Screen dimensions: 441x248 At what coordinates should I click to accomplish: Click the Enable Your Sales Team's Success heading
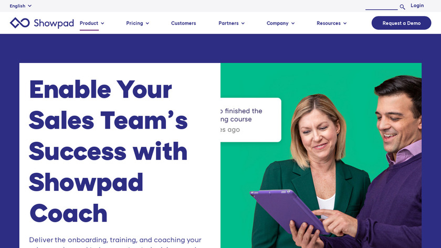(x=108, y=151)
